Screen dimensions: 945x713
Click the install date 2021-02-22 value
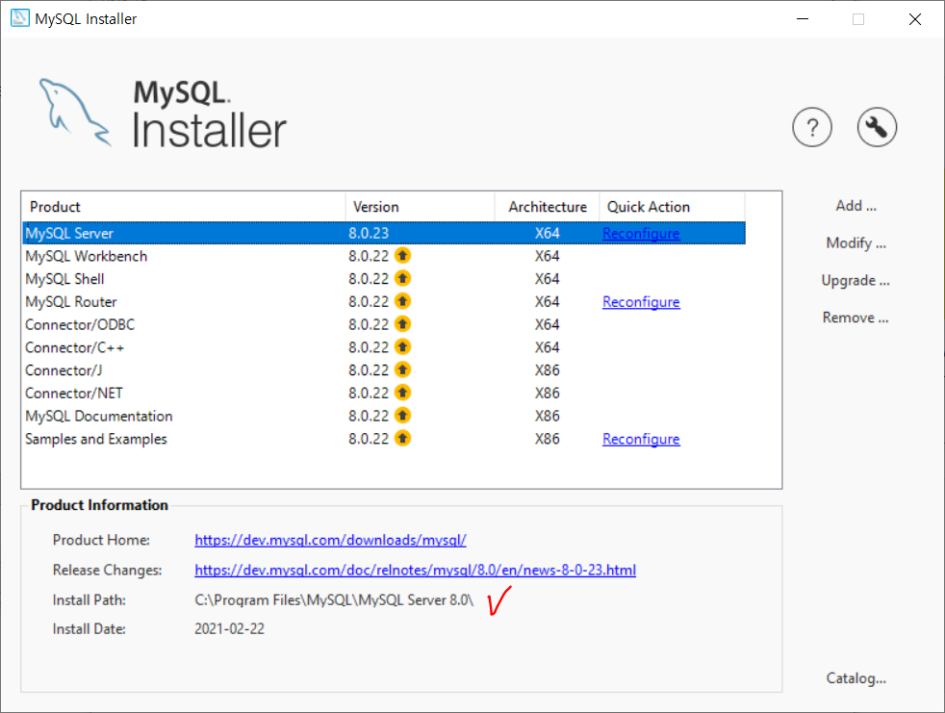[229, 628]
